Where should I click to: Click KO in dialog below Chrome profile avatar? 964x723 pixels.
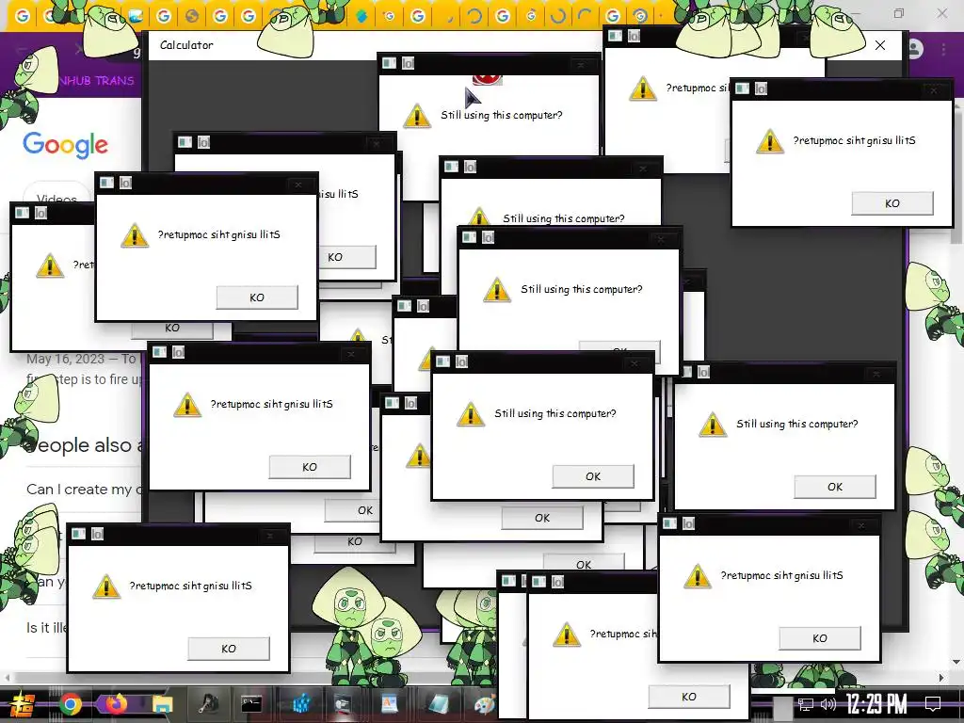pyautogui.click(x=892, y=203)
